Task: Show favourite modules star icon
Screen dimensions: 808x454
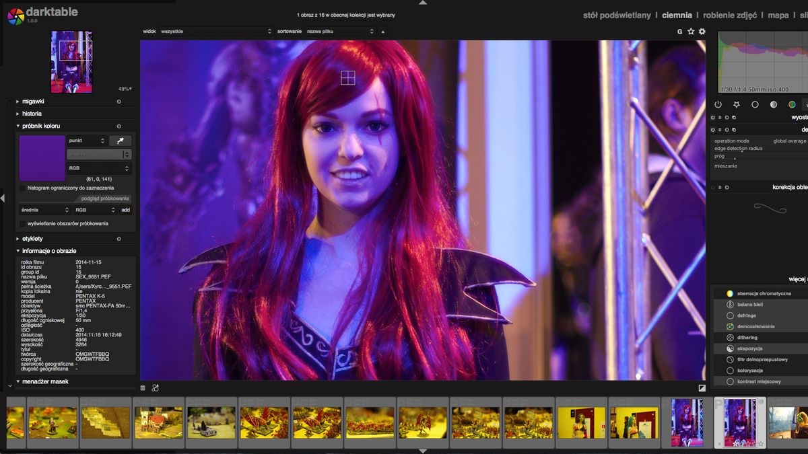Action: [x=737, y=104]
